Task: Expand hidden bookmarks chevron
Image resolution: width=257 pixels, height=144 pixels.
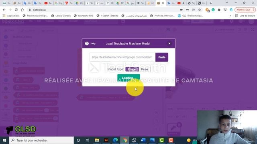Action: tap(230, 16)
